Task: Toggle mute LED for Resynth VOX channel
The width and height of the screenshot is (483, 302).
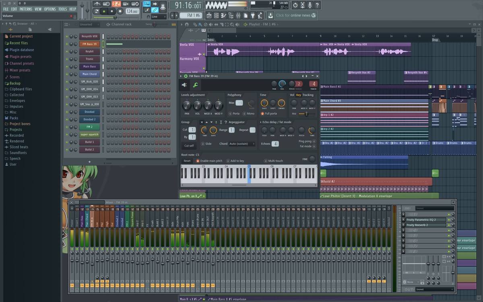Action: tap(67, 36)
